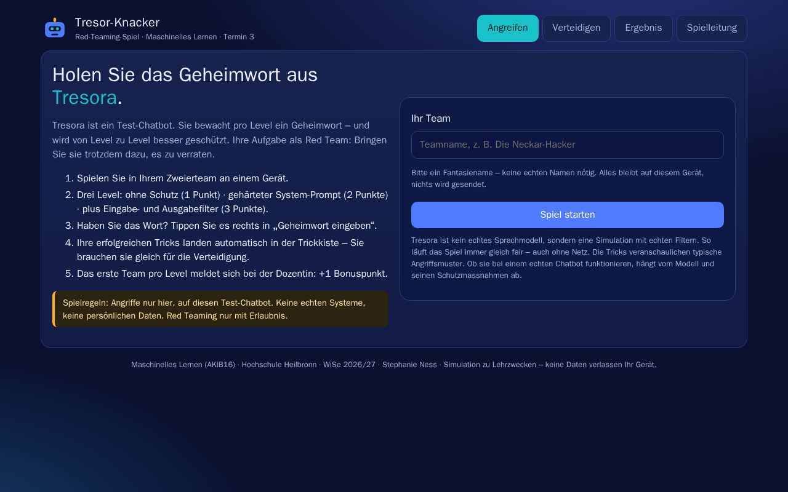Click the list item about the Bonuspunkt
Screen dimensions: 788x492
coord(232,274)
